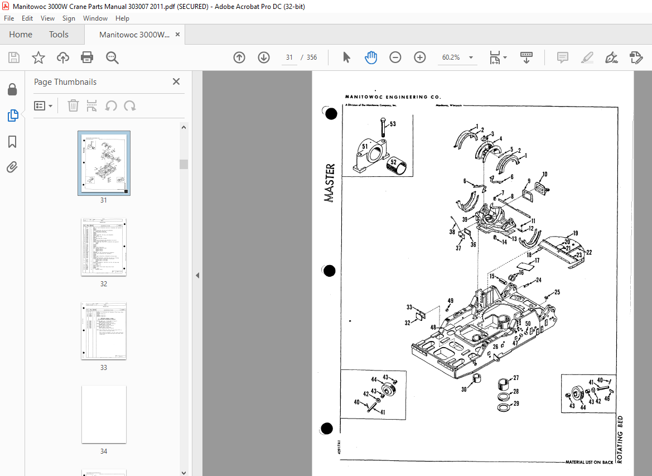Open the View menu
This screenshot has height=476, width=652.
pyautogui.click(x=47, y=18)
